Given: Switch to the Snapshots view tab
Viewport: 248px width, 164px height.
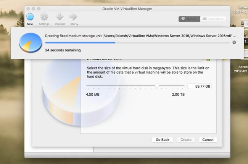Looking at the screenshot, I should (x=213, y=19).
